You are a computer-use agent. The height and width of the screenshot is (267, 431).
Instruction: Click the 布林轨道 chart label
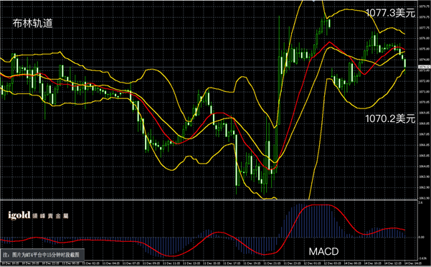(x=32, y=24)
